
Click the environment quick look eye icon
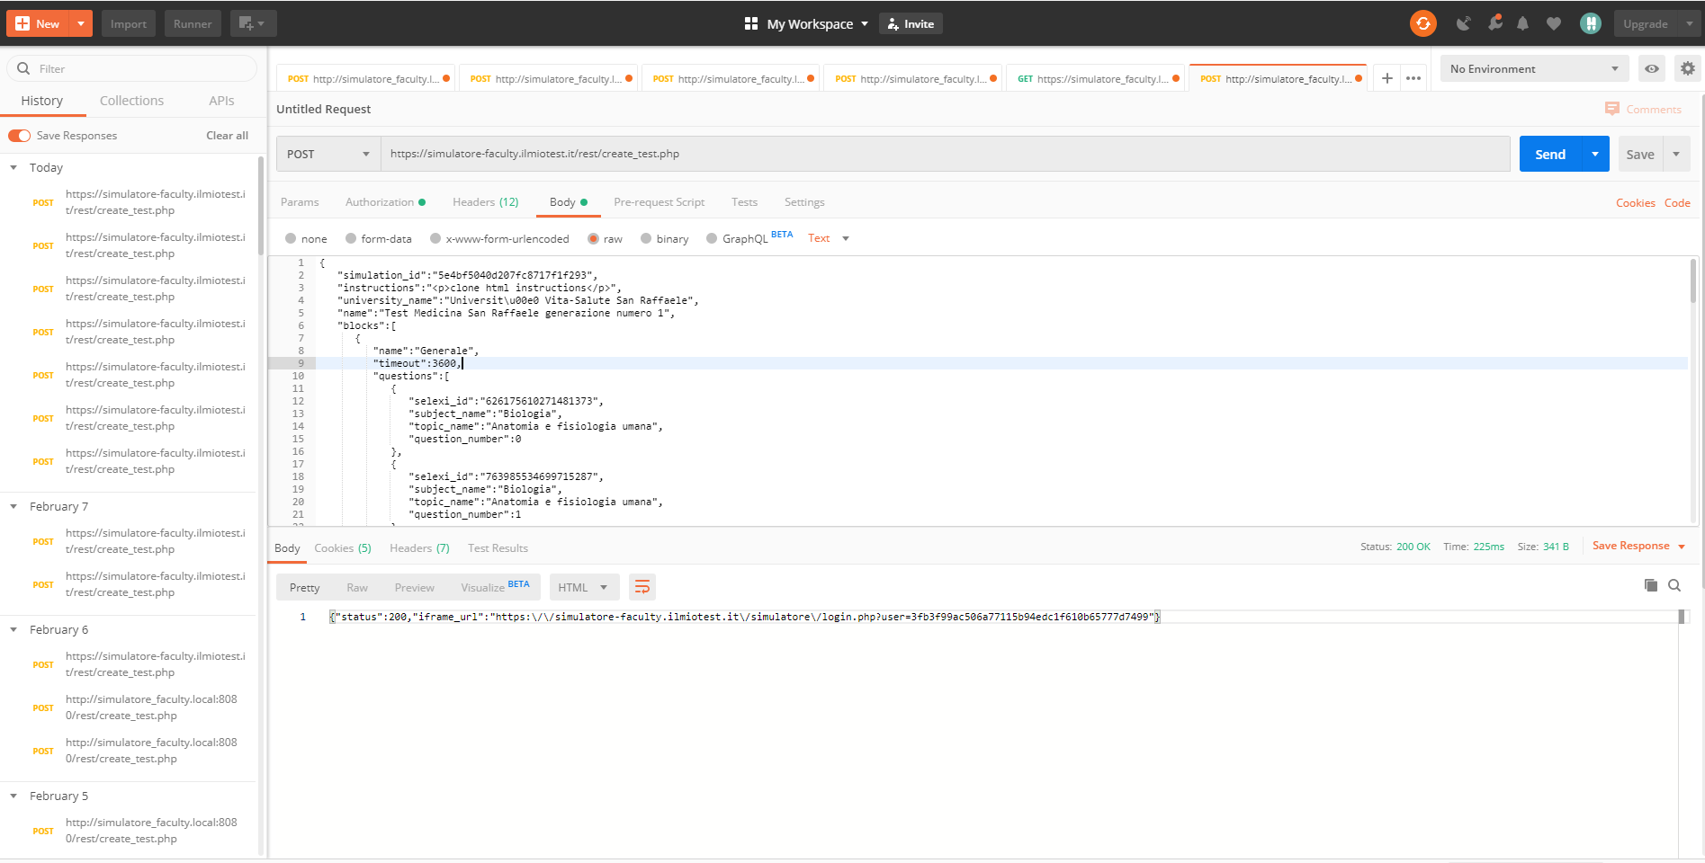point(1652,68)
